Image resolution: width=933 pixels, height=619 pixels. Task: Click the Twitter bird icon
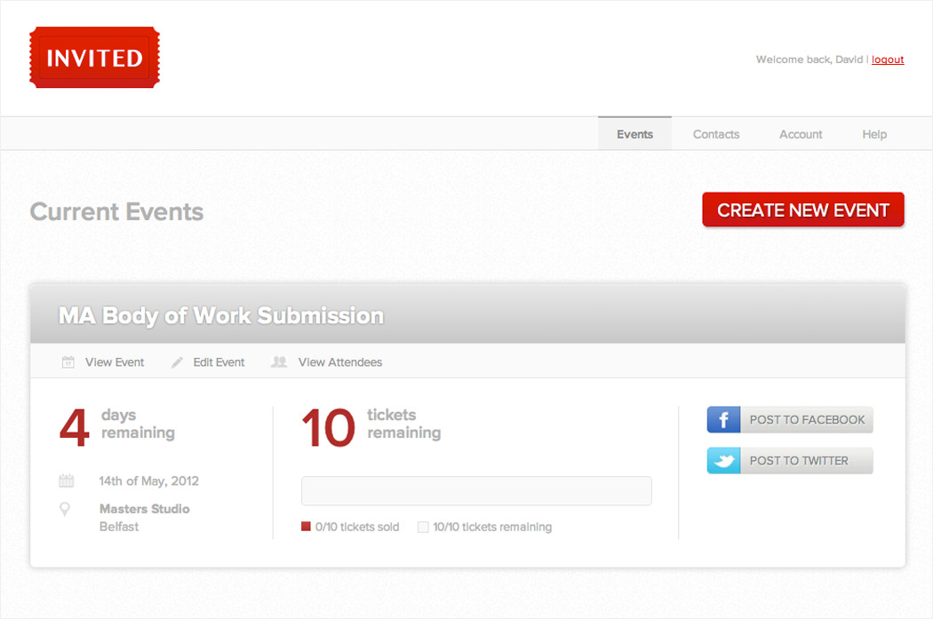(x=723, y=461)
